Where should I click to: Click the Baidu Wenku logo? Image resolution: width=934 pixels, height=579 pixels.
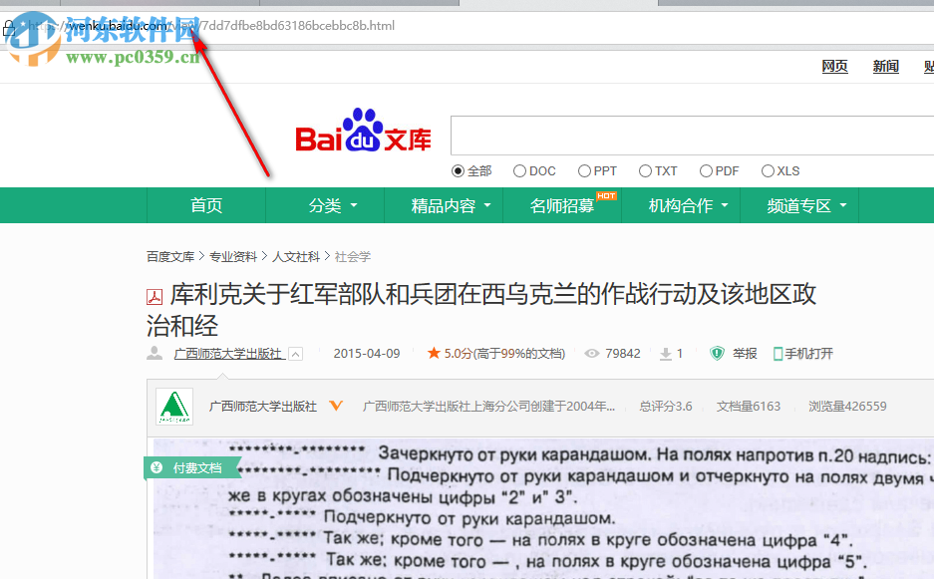point(363,131)
